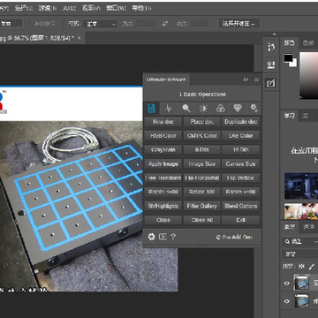Screen dimensions: 318x318
Task: Click the question mark help icon
Action: [173, 237]
